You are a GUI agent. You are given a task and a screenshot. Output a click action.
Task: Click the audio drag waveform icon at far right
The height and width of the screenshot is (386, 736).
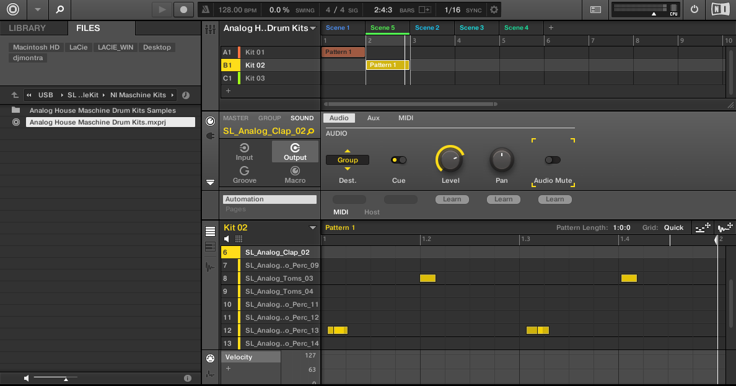tap(725, 228)
